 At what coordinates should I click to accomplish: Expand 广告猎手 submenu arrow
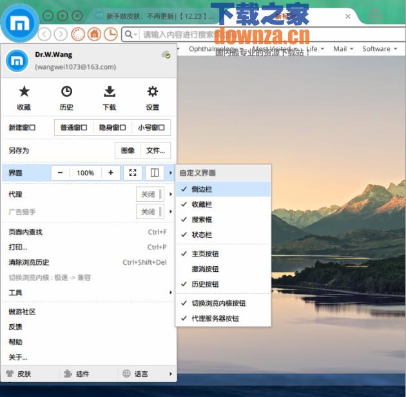(x=170, y=211)
